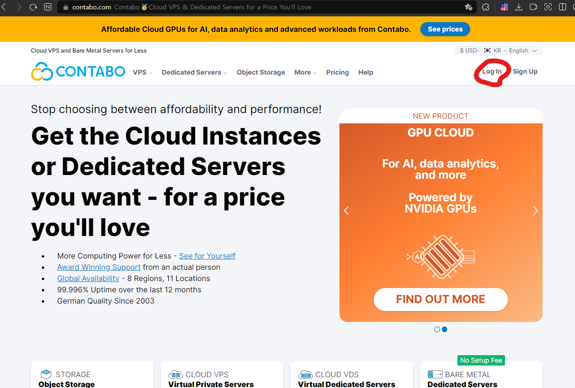575x388 pixels.
Task: Select the second carousel dot indicator
Action: [445, 329]
